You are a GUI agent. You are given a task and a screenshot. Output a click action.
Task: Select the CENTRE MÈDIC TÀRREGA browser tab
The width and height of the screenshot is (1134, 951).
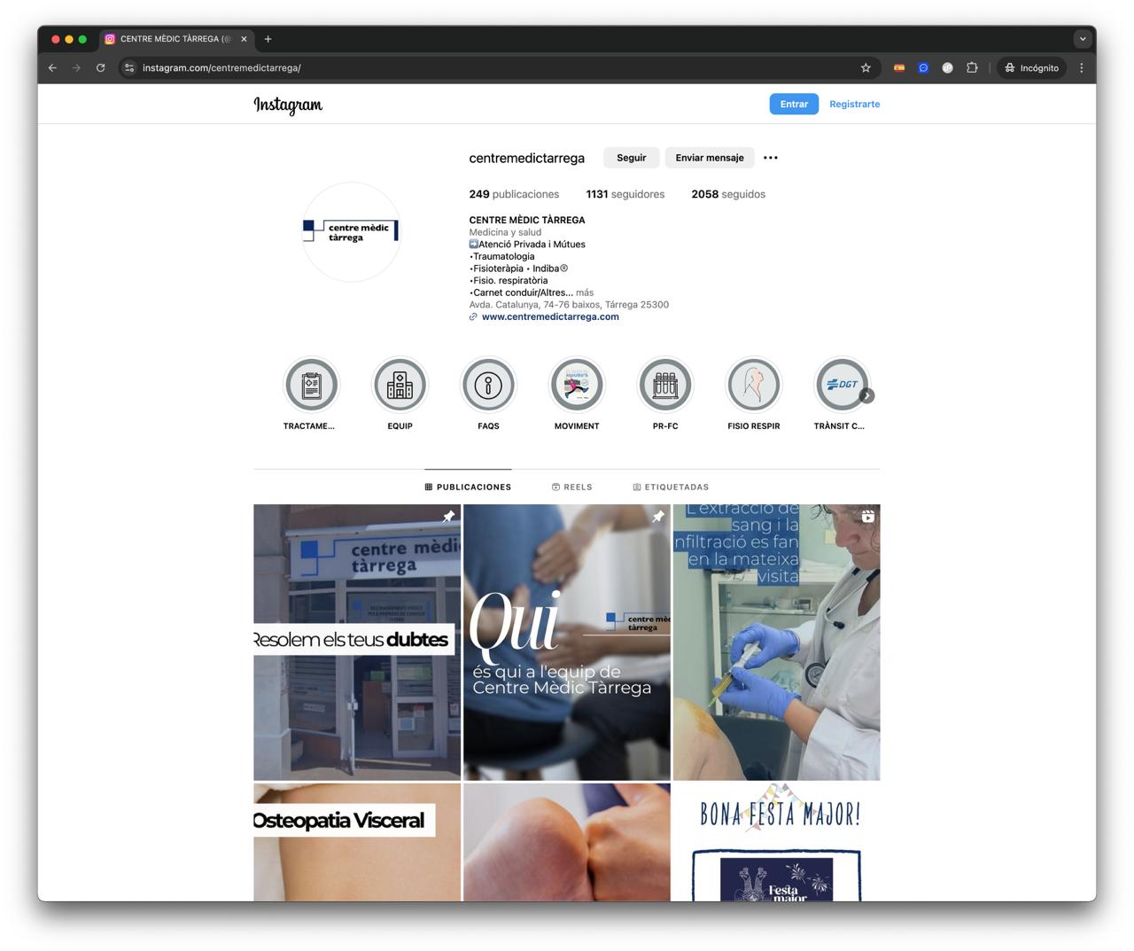point(176,39)
